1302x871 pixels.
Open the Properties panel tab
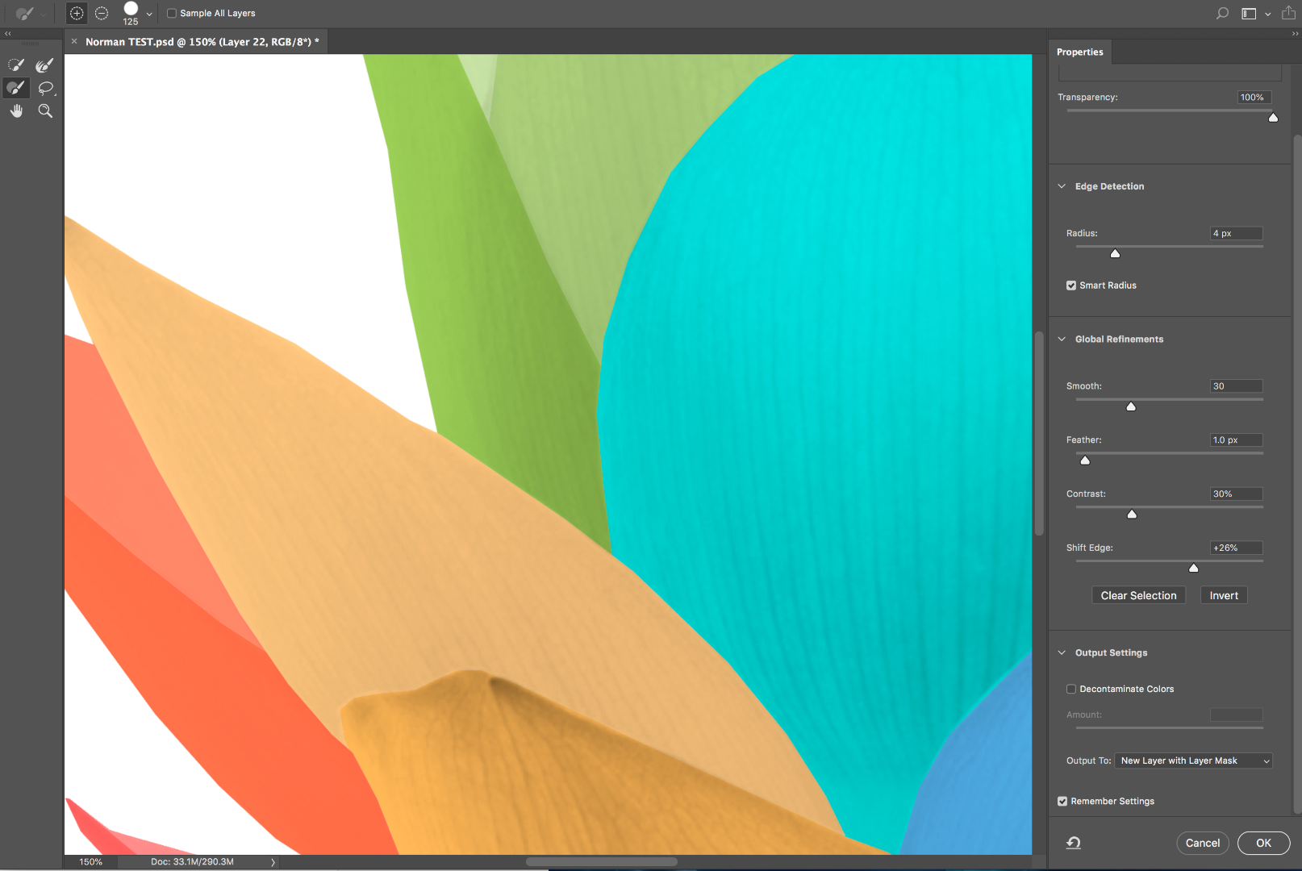tap(1079, 52)
